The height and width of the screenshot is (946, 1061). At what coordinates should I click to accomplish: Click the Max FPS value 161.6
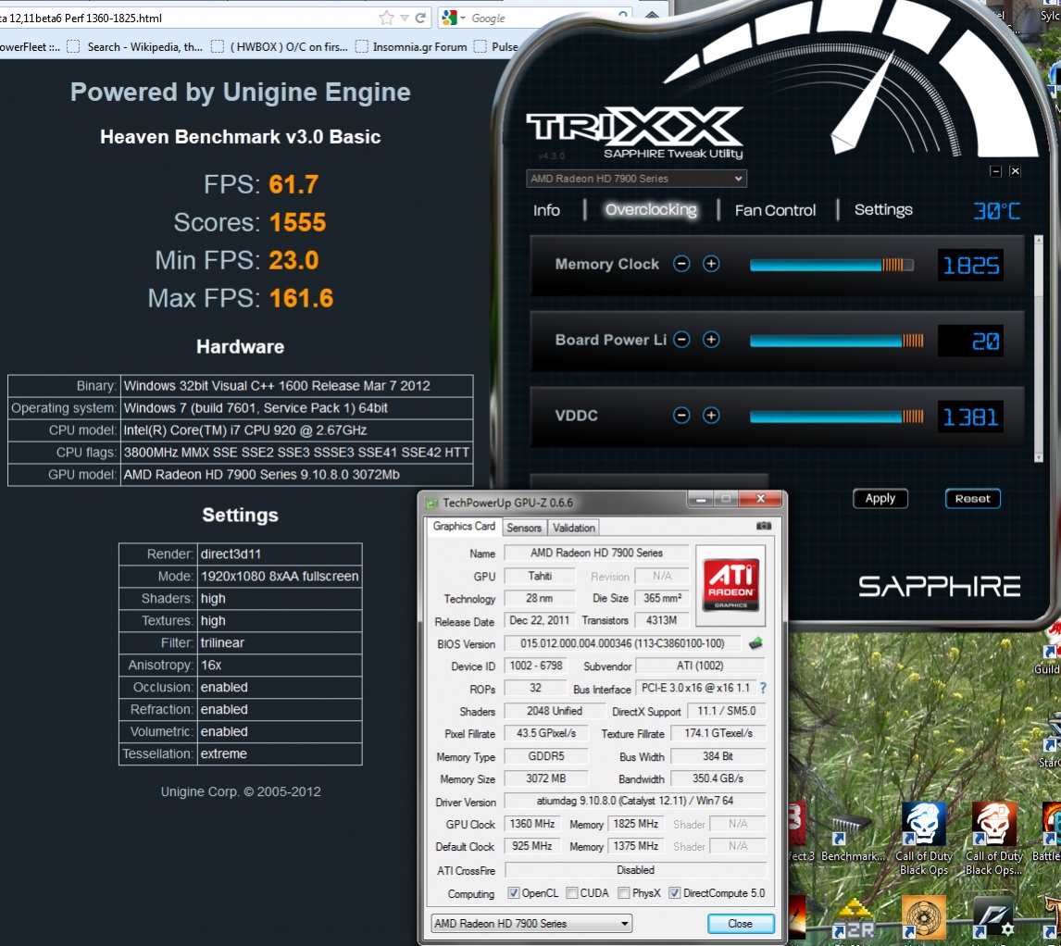point(301,298)
